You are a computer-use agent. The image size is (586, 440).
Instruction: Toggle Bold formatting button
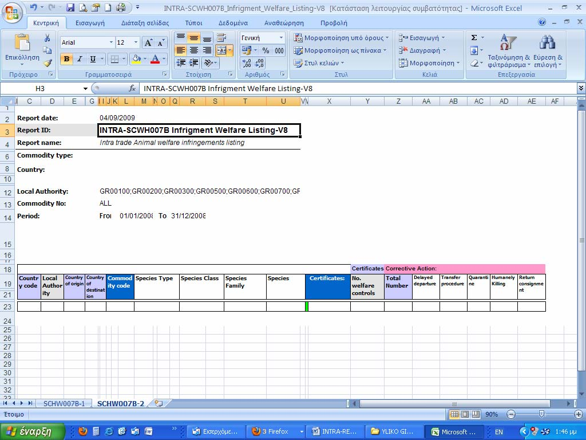[x=66, y=59]
